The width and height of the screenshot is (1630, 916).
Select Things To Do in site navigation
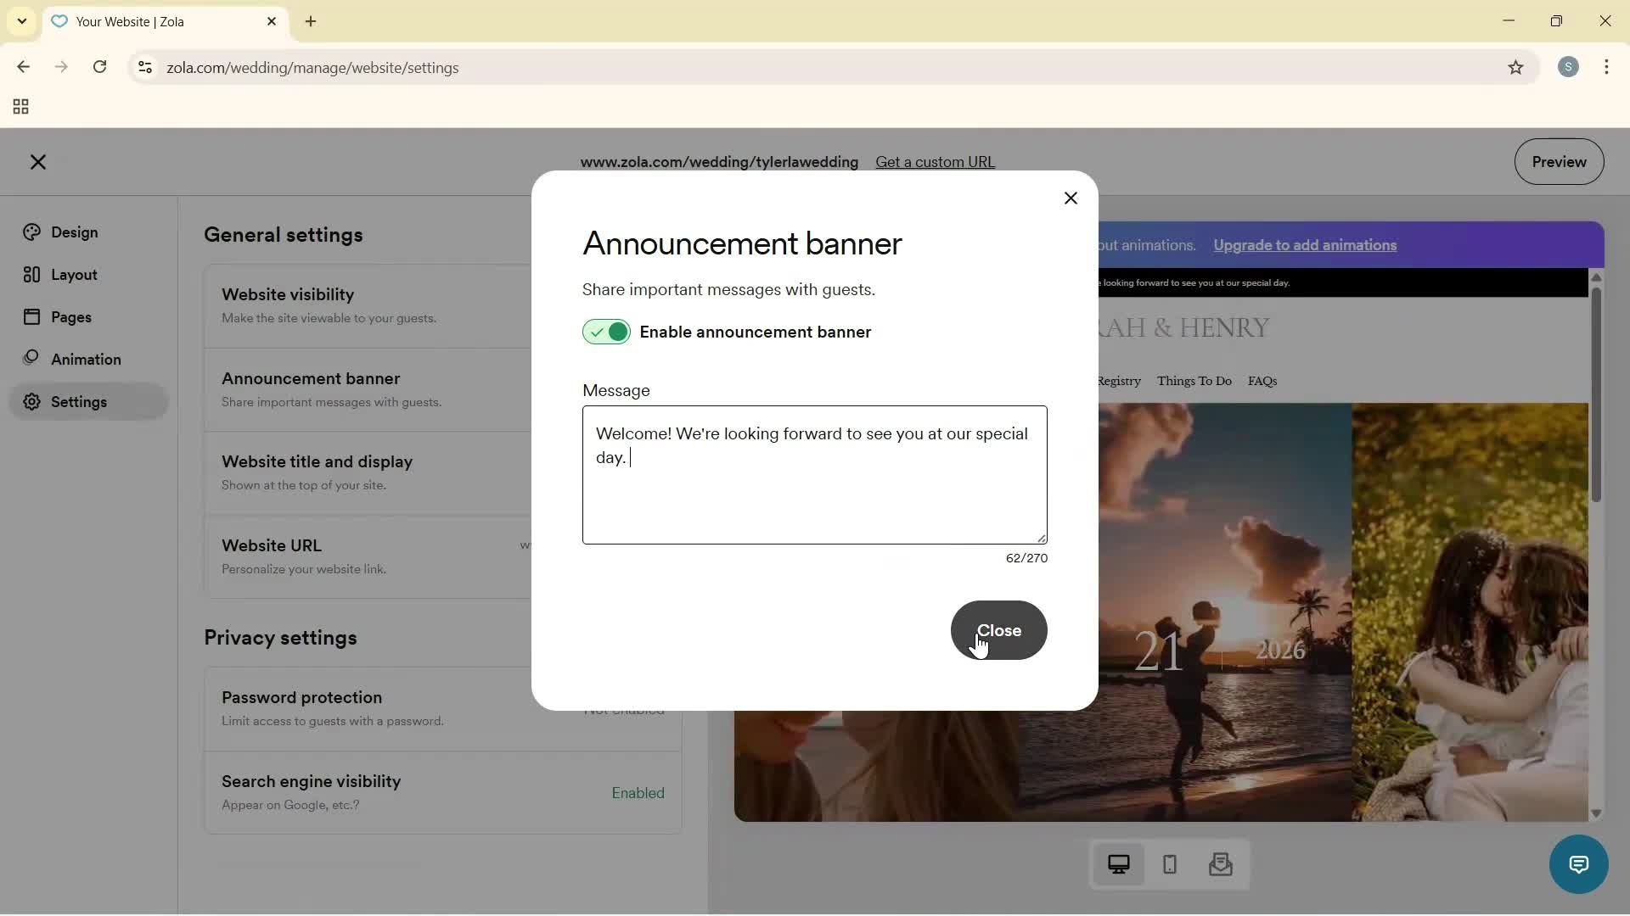click(x=1194, y=381)
